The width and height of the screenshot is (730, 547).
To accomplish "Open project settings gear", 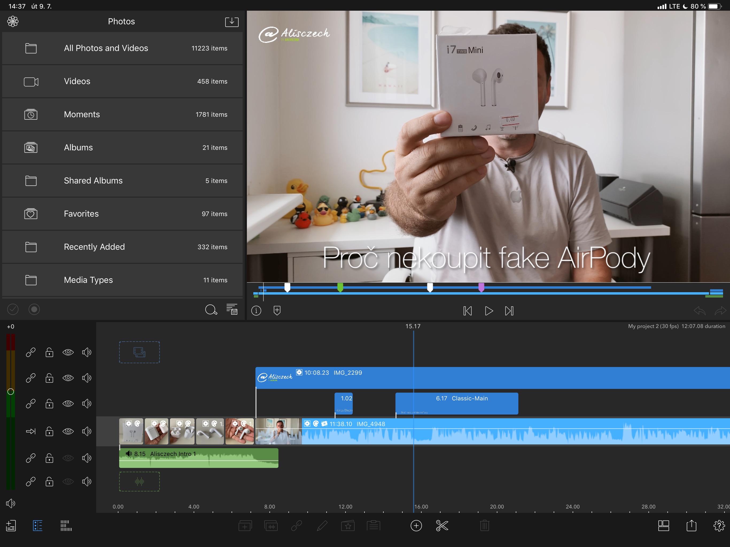I will (x=719, y=526).
